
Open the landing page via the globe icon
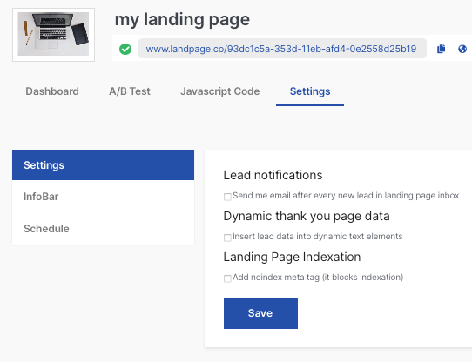tap(462, 49)
